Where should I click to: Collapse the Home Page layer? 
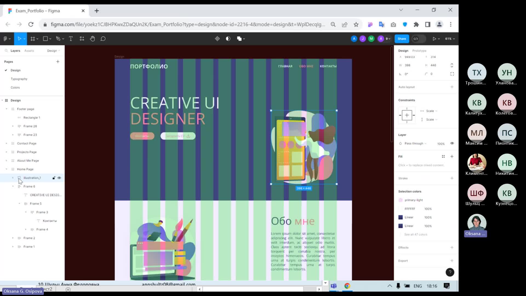coord(6,169)
